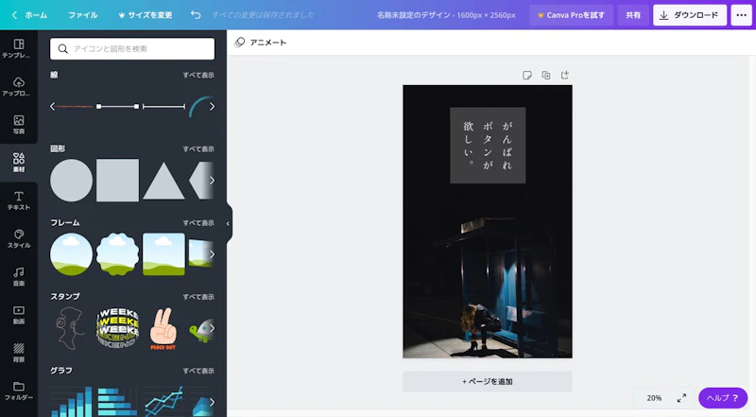Image resolution: width=756 pixels, height=417 pixels.
Task: Insert the line chart graph
Action: click(163, 401)
